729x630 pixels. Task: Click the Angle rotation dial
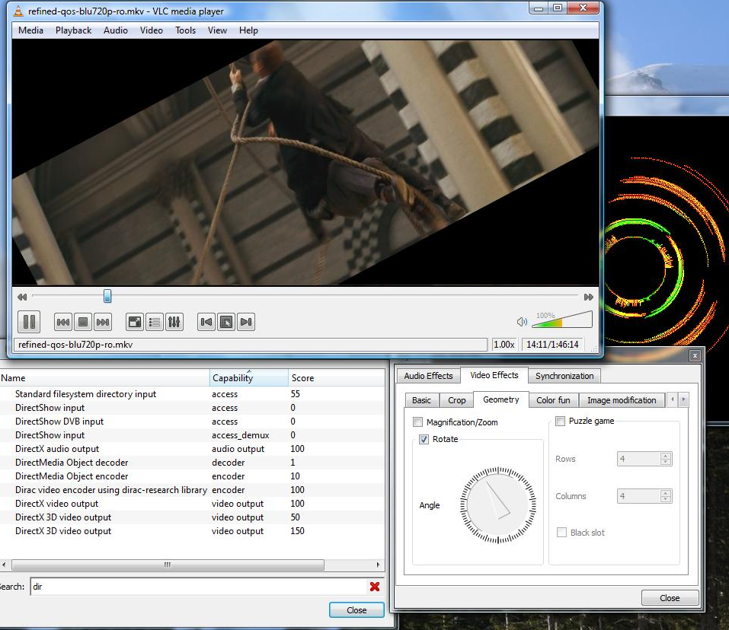498,505
